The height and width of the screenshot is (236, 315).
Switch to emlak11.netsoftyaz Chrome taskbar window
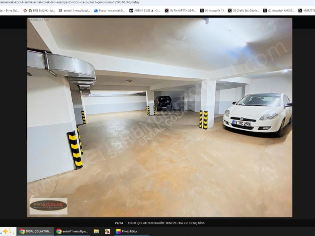click(x=72, y=231)
